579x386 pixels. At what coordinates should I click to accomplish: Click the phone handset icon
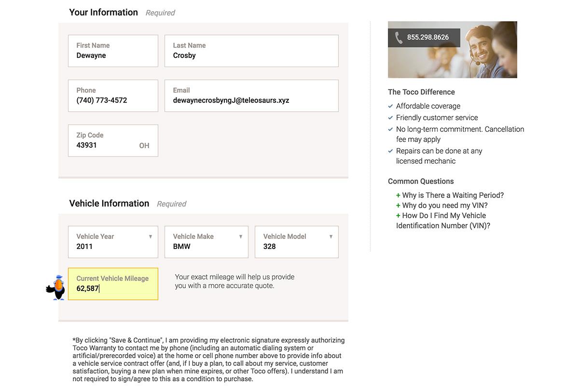[399, 38]
